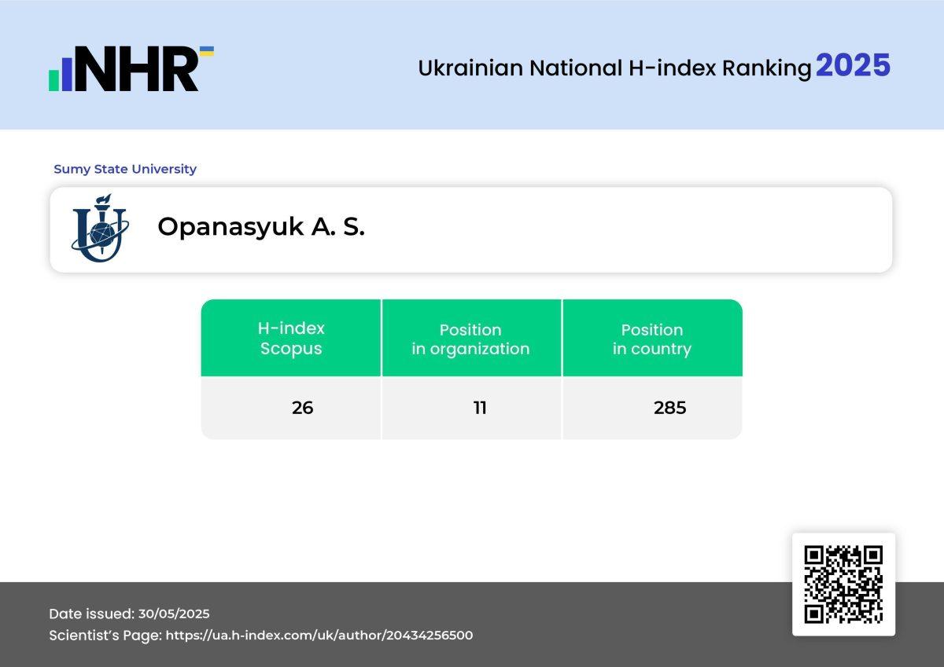Image resolution: width=944 pixels, height=667 pixels.
Task: Click the H-index value 26
Action: (302, 408)
